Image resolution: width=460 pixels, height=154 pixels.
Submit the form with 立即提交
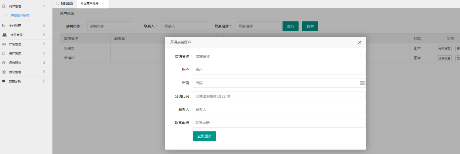(204, 136)
